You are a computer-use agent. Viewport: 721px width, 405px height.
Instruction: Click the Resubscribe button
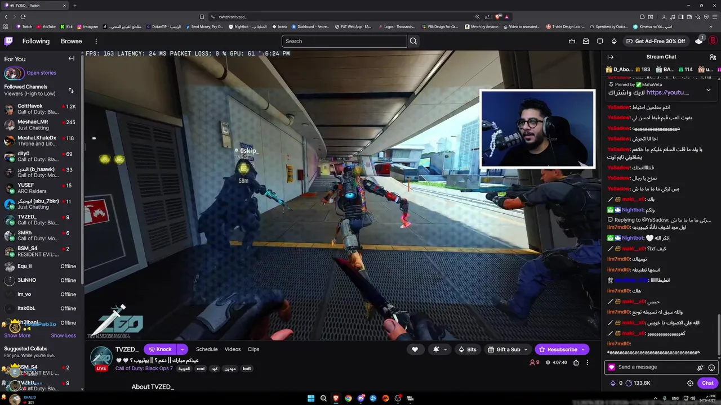tap(562, 349)
